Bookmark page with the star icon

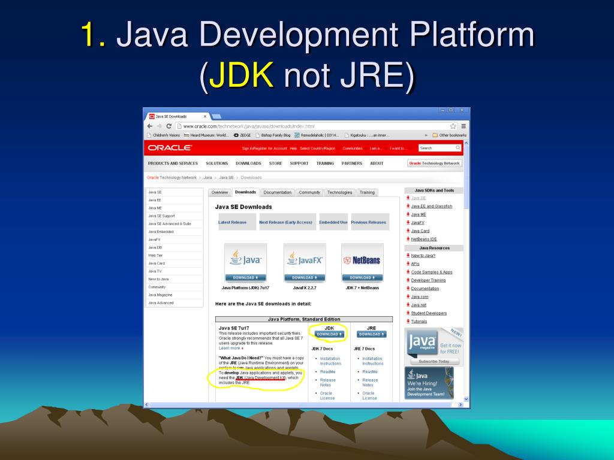pos(453,126)
